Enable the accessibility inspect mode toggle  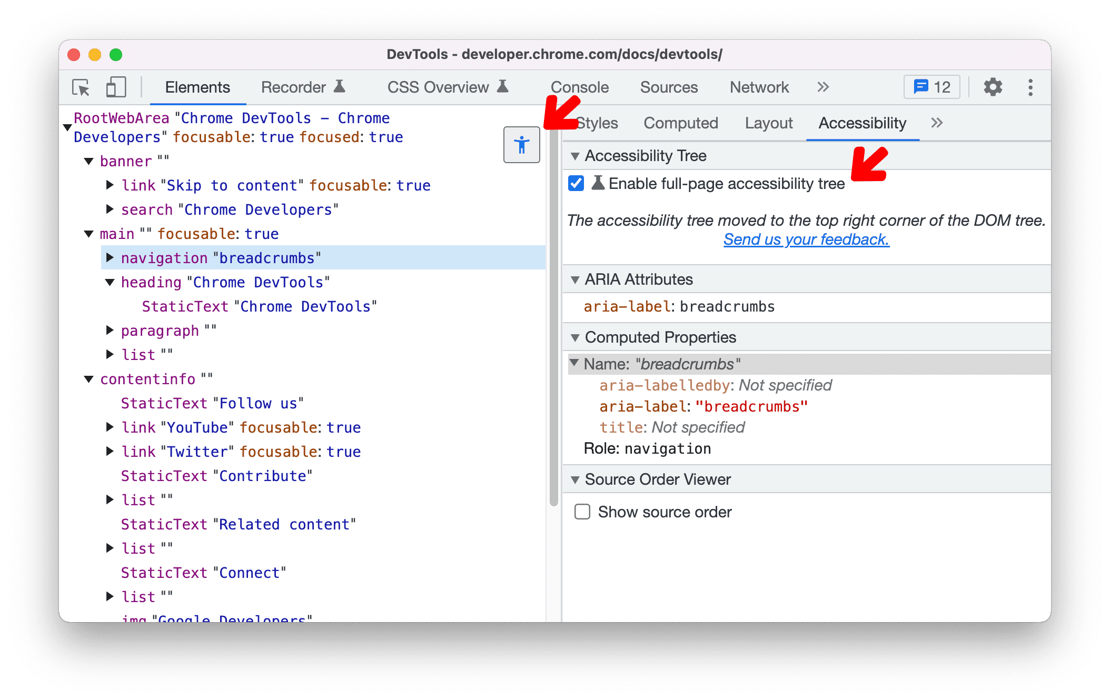[x=522, y=144]
